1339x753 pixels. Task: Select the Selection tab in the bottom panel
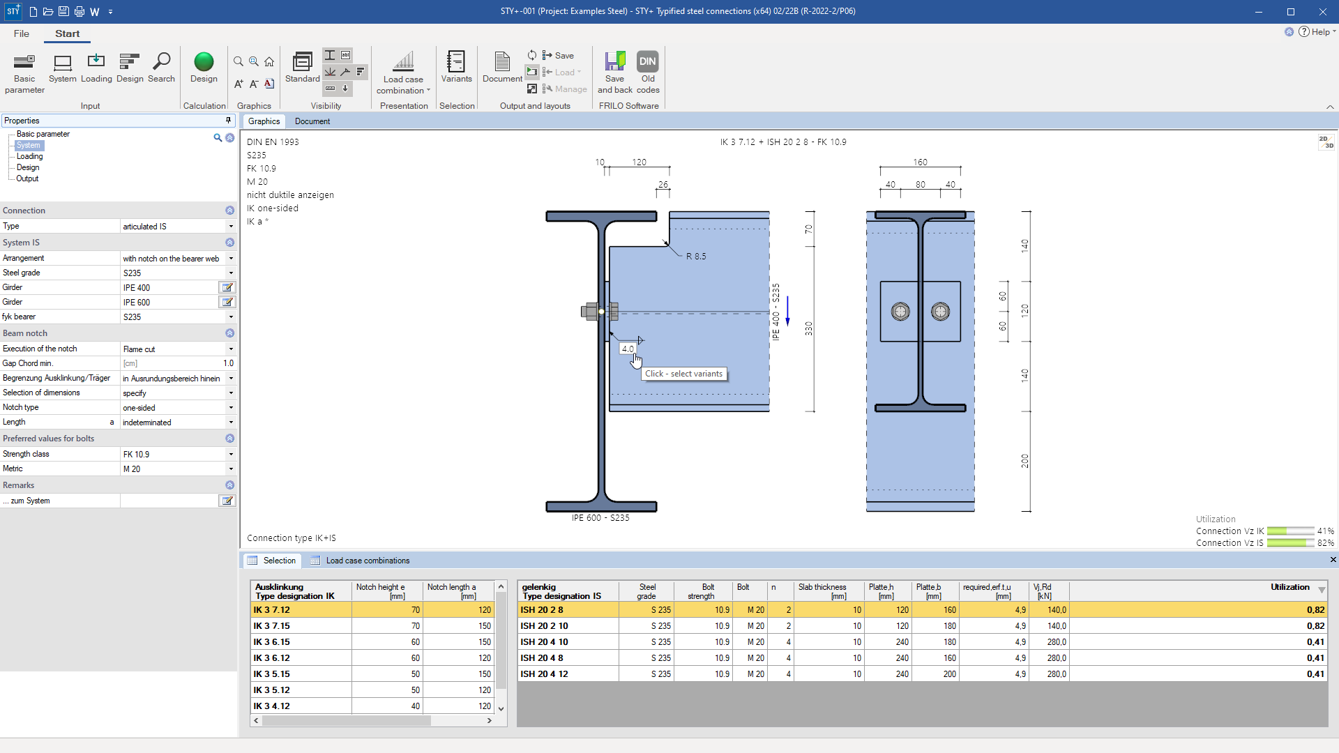272,561
